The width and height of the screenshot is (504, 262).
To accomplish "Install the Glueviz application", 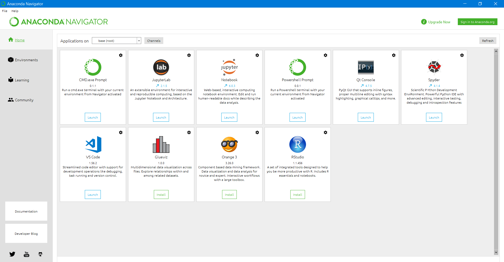I will (x=161, y=195).
